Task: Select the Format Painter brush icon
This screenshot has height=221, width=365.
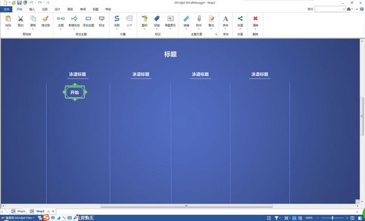Action: [x=45, y=19]
